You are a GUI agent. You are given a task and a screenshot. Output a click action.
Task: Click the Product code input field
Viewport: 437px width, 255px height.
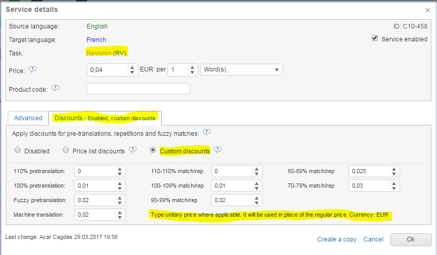coord(138,89)
